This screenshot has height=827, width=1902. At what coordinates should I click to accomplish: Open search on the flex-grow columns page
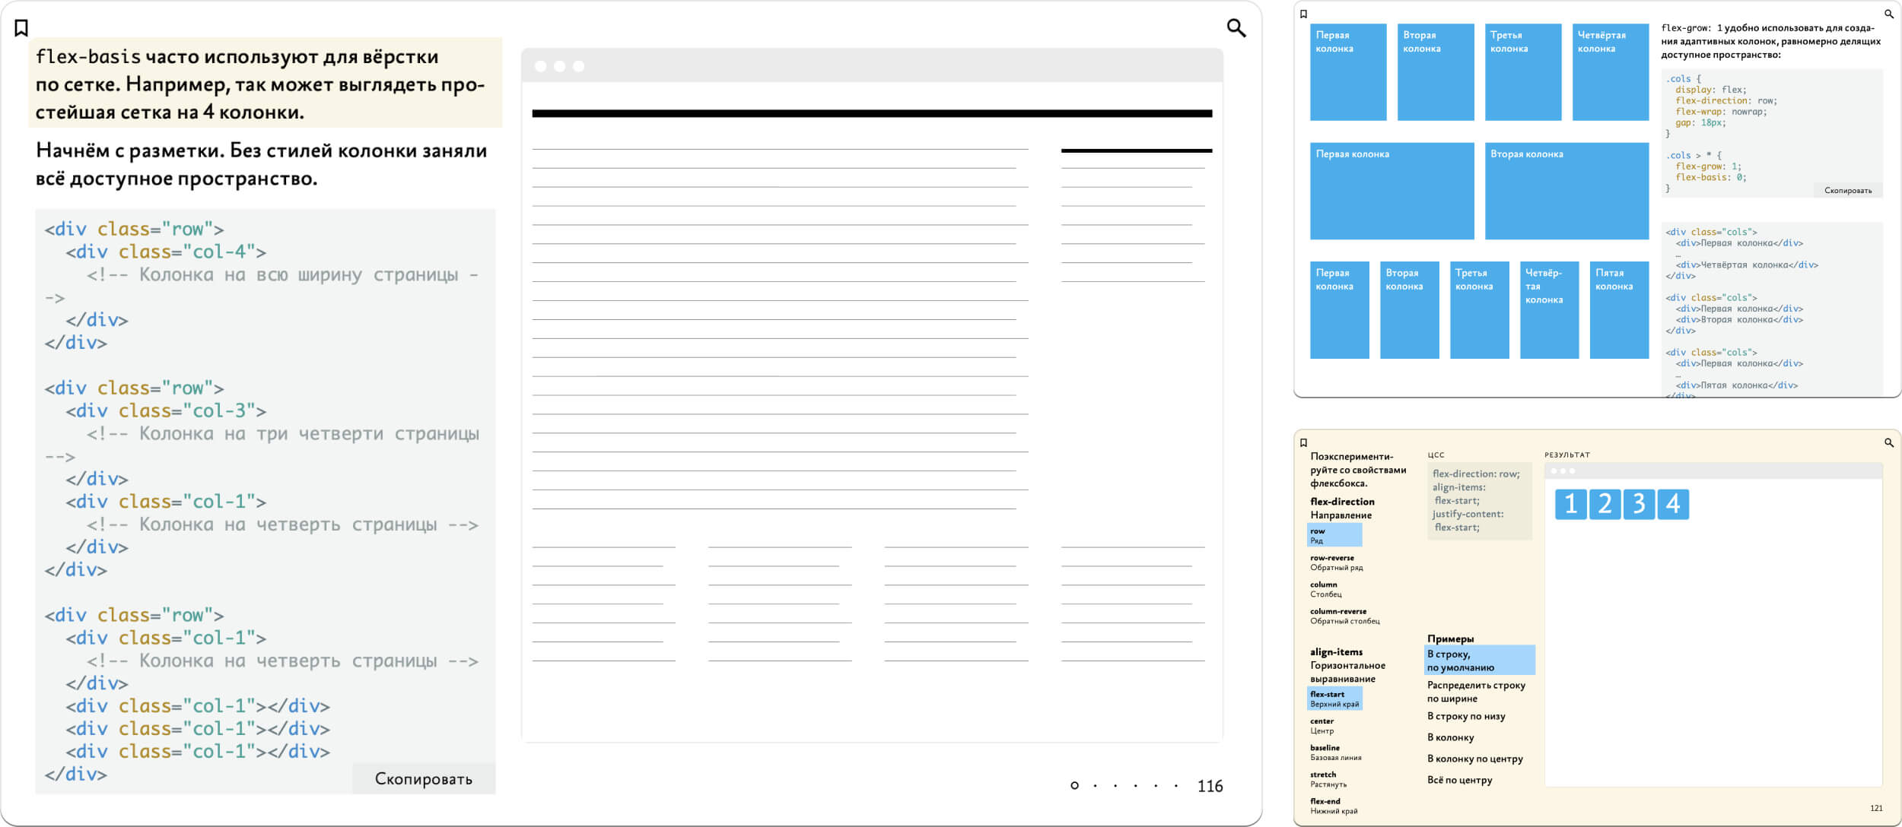coord(1888,14)
